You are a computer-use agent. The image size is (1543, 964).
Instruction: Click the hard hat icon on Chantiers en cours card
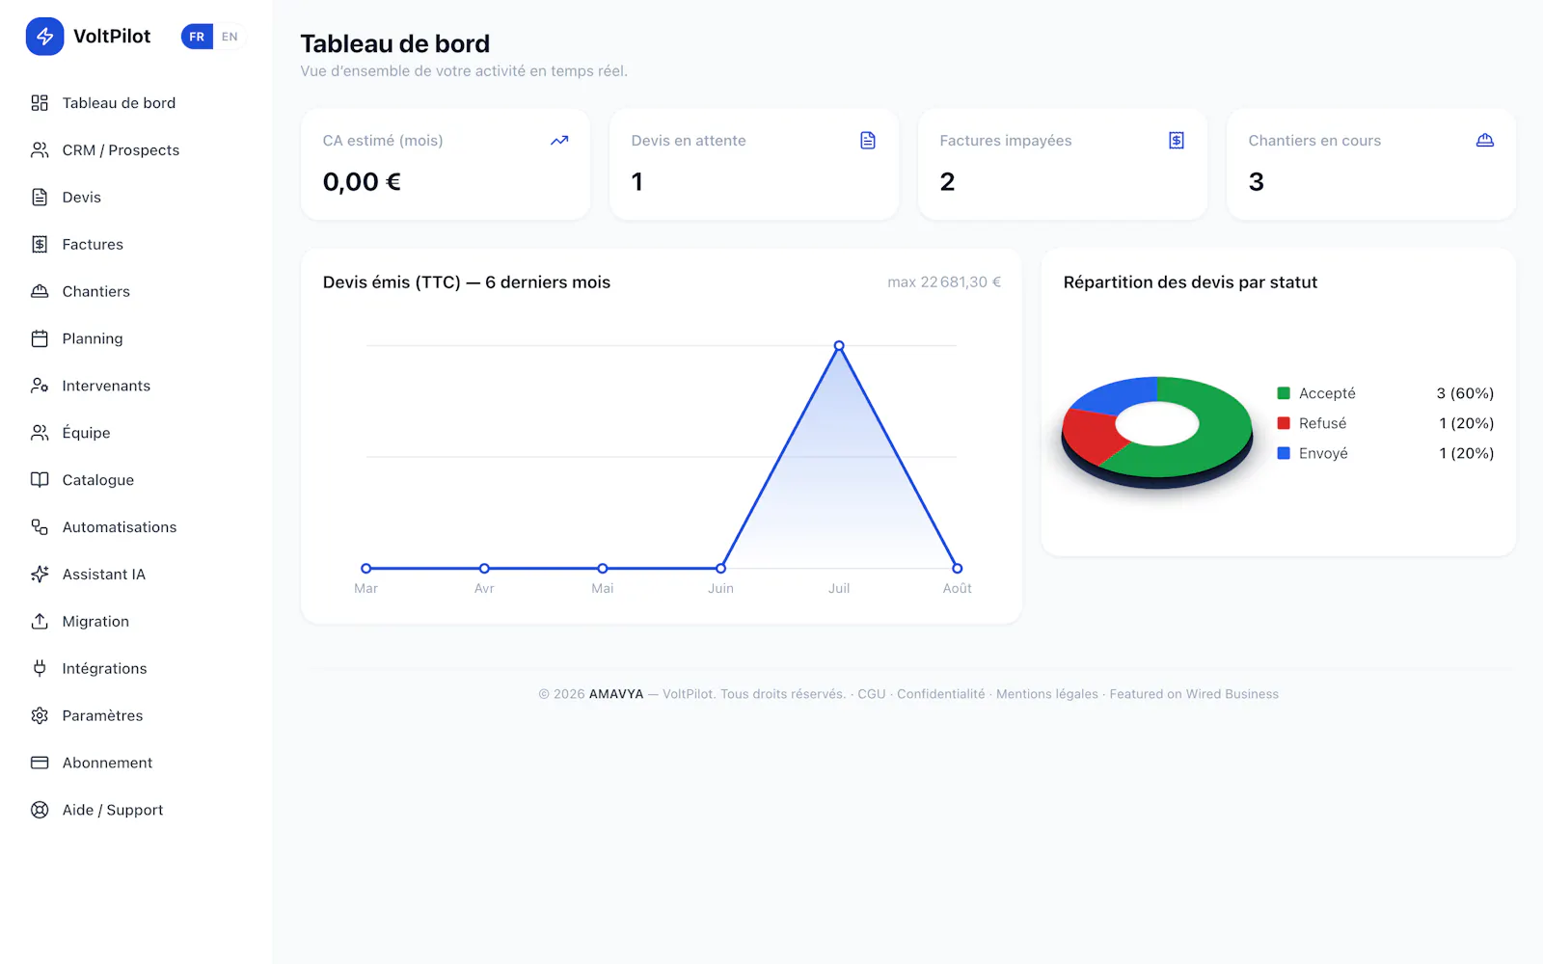pos(1485,141)
